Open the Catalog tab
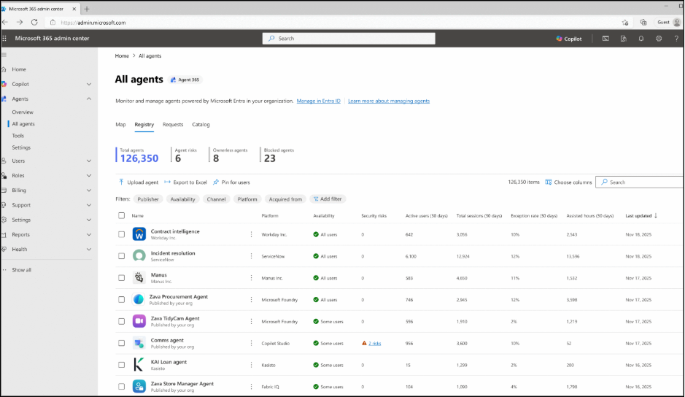 click(201, 125)
